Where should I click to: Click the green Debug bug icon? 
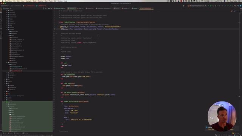click(211, 6)
